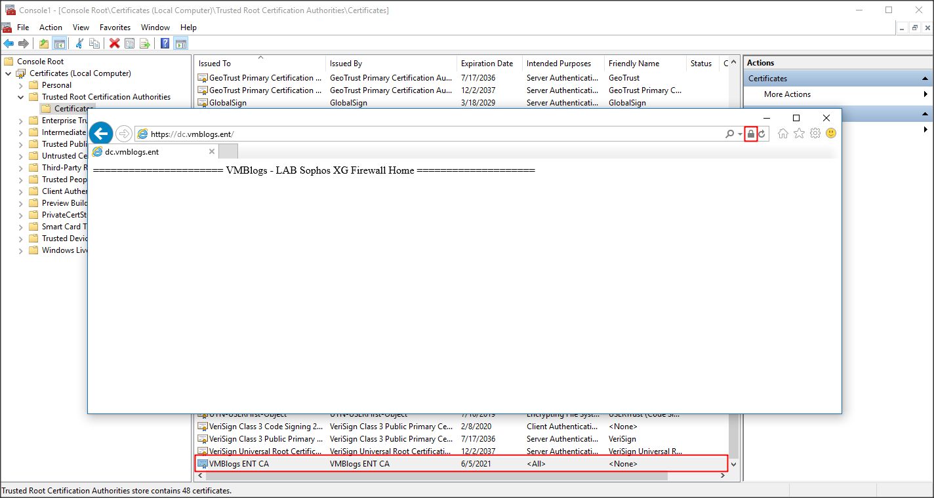Click the blue Help question mark icon

pos(165,44)
